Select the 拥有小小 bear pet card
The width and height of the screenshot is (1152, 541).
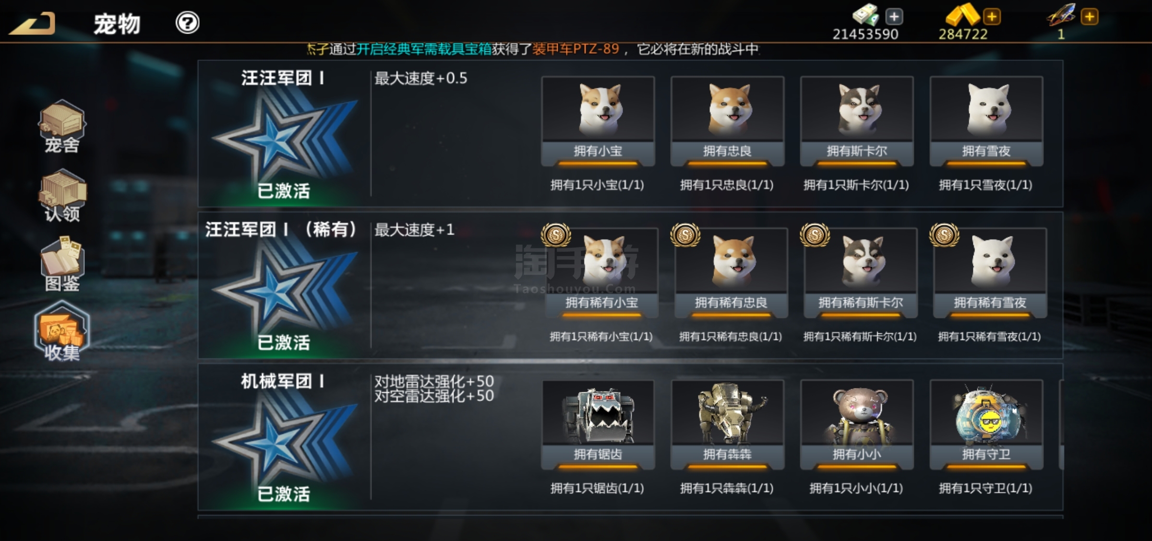[857, 424]
